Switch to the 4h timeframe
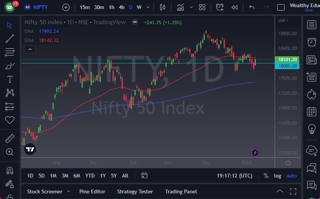 122,7
